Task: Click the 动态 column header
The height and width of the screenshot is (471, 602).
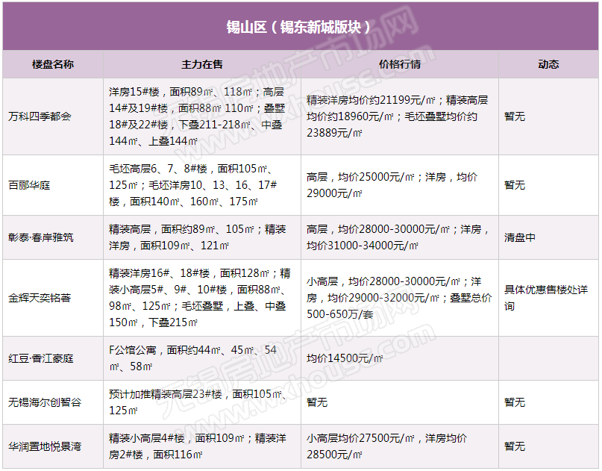Action: click(548, 65)
